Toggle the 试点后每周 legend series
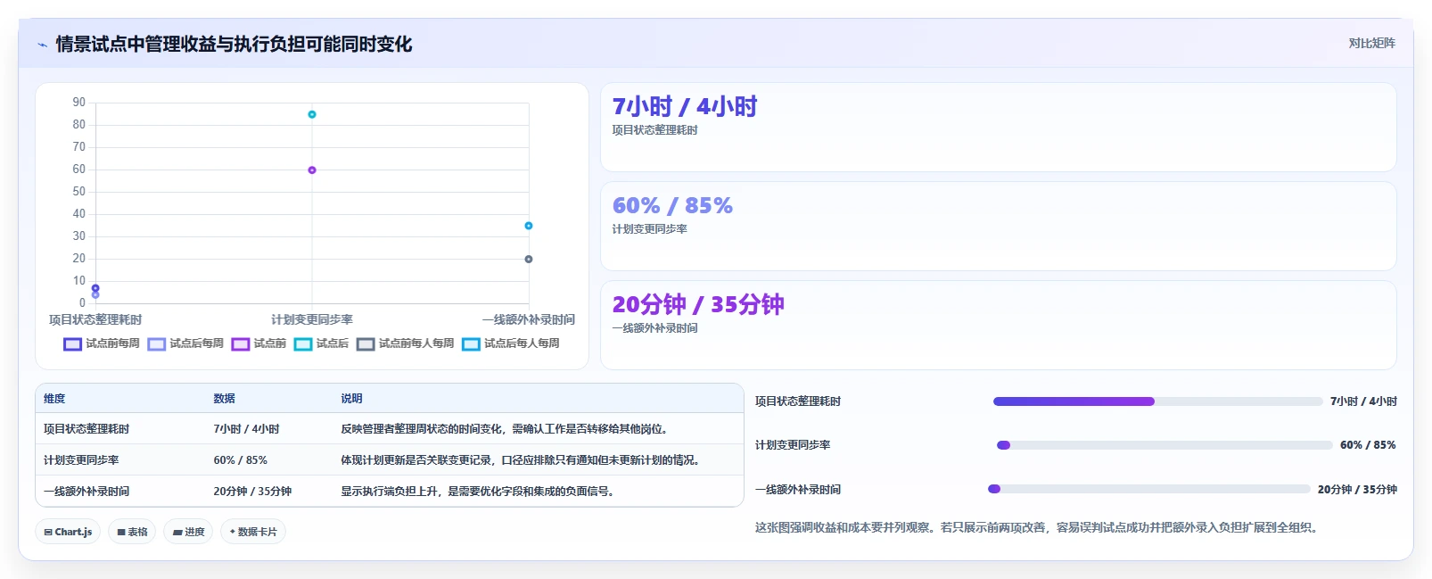This screenshot has width=1432, height=579. tap(185, 343)
